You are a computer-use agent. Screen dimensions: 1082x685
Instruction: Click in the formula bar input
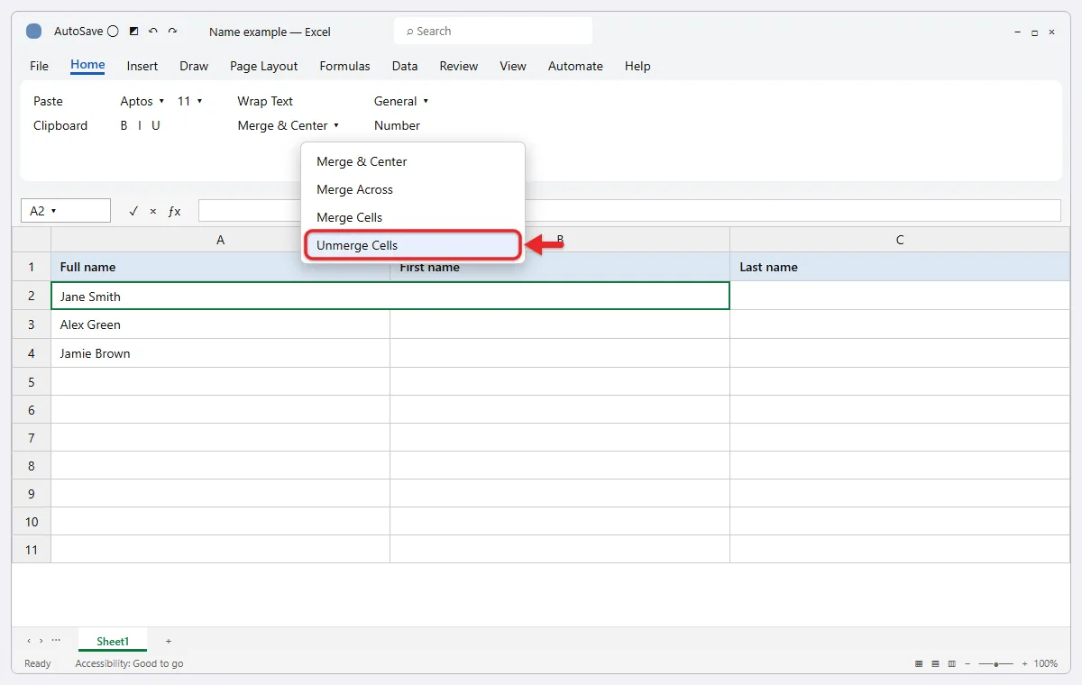click(x=629, y=210)
